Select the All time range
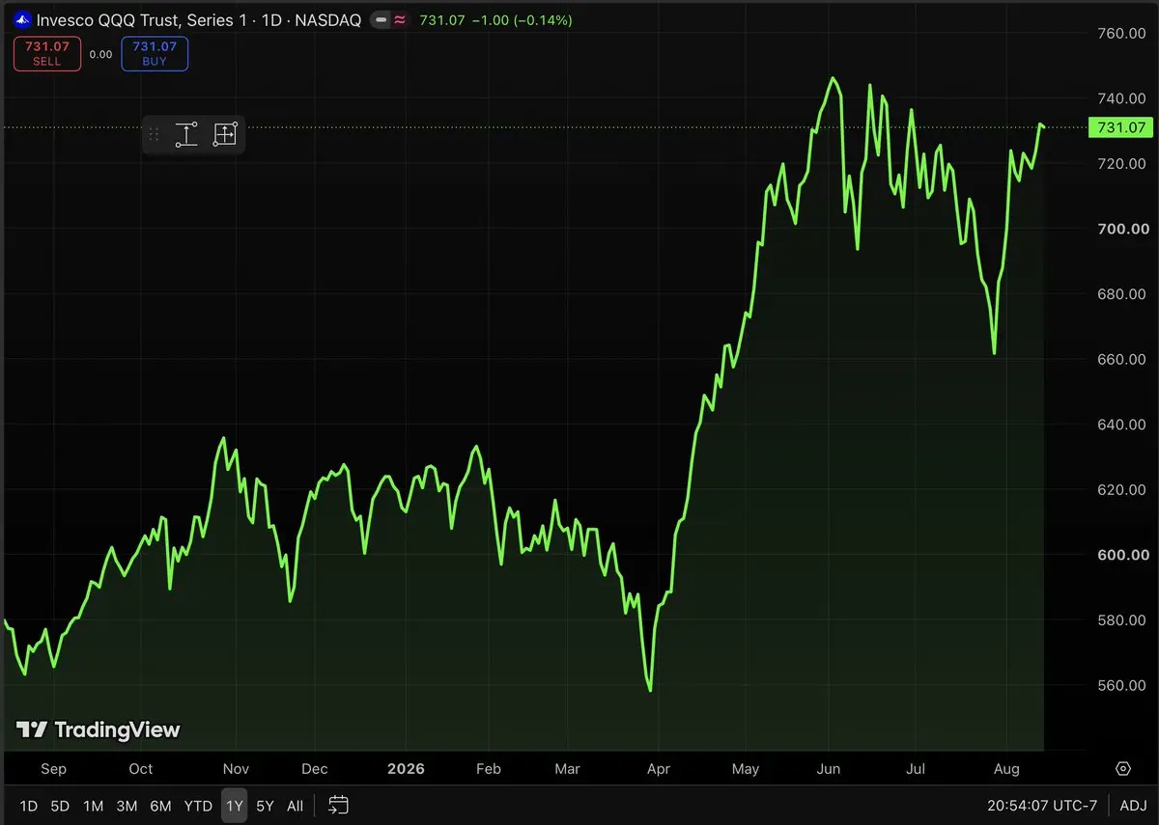The image size is (1159, 825). (295, 806)
